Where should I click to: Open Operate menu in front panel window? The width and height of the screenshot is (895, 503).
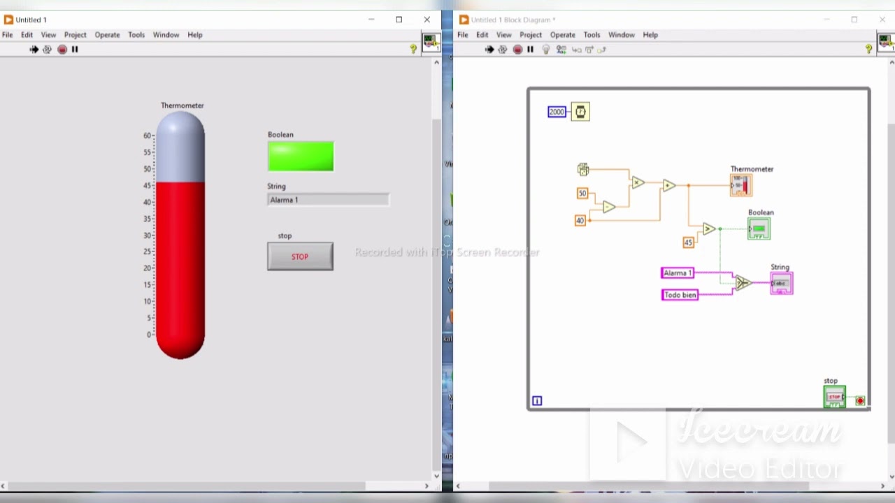[107, 35]
